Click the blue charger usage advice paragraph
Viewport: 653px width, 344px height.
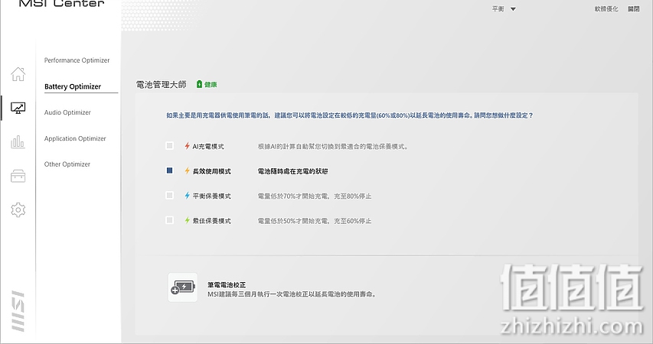coord(350,115)
